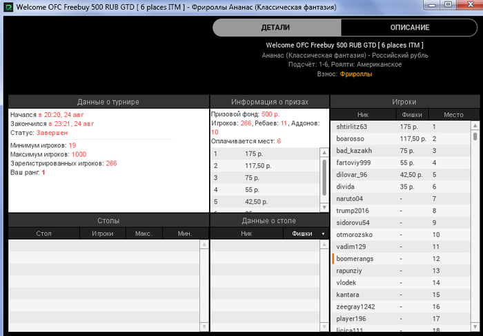
Task: Select player otmorozsko row
Action: coord(401,235)
